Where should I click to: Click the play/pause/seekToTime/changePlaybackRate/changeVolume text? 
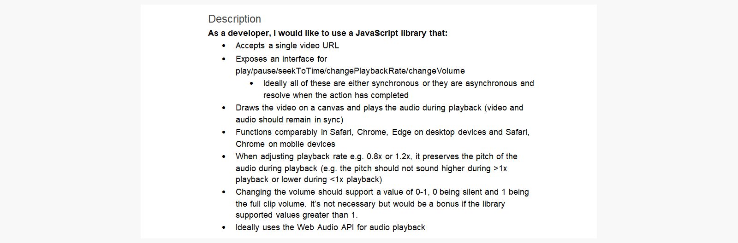tap(350, 71)
